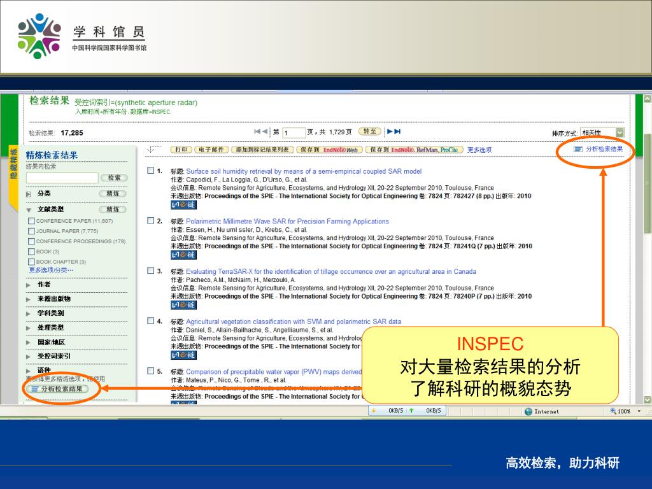This screenshot has height=489, width=652.
Task: Check the box for result 1
Action: click(x=150, y=170)
